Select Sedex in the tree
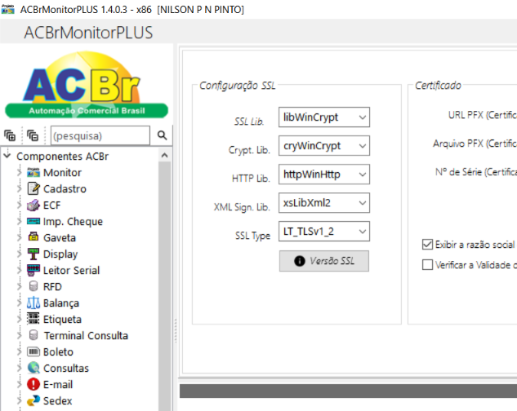Image resolution: width=517 pixels, height=411 pixels. [57, 400]
